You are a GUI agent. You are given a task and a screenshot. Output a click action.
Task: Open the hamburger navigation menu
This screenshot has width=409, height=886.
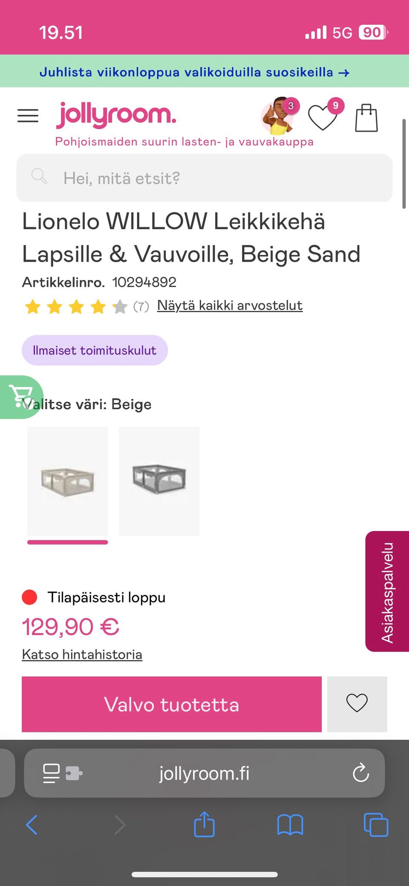28,115
